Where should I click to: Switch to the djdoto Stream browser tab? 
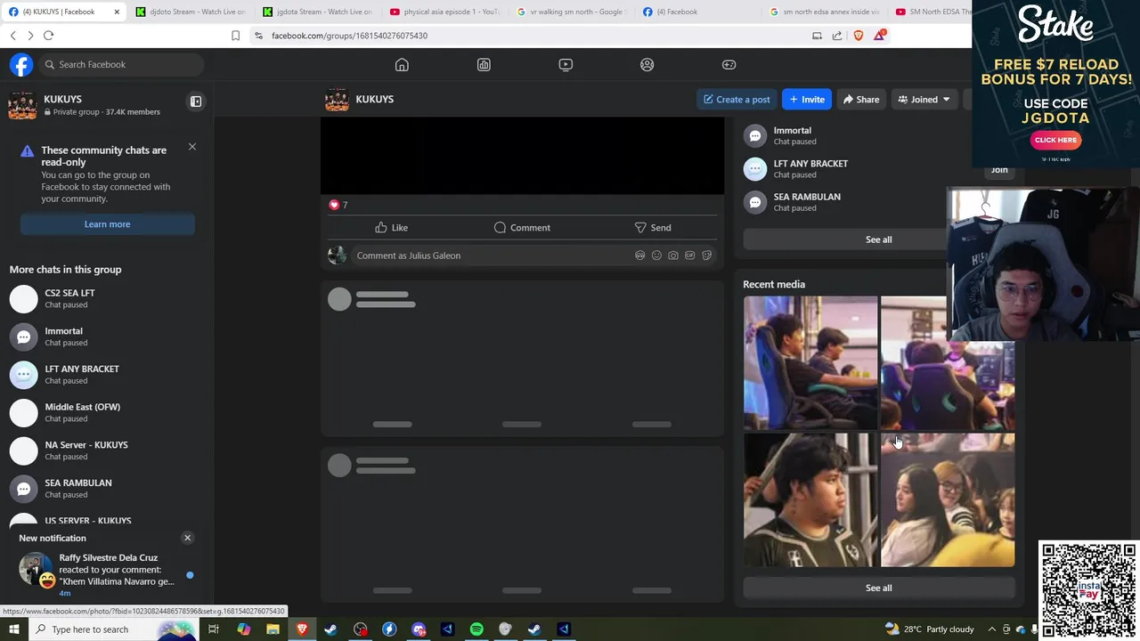[191, 12]
